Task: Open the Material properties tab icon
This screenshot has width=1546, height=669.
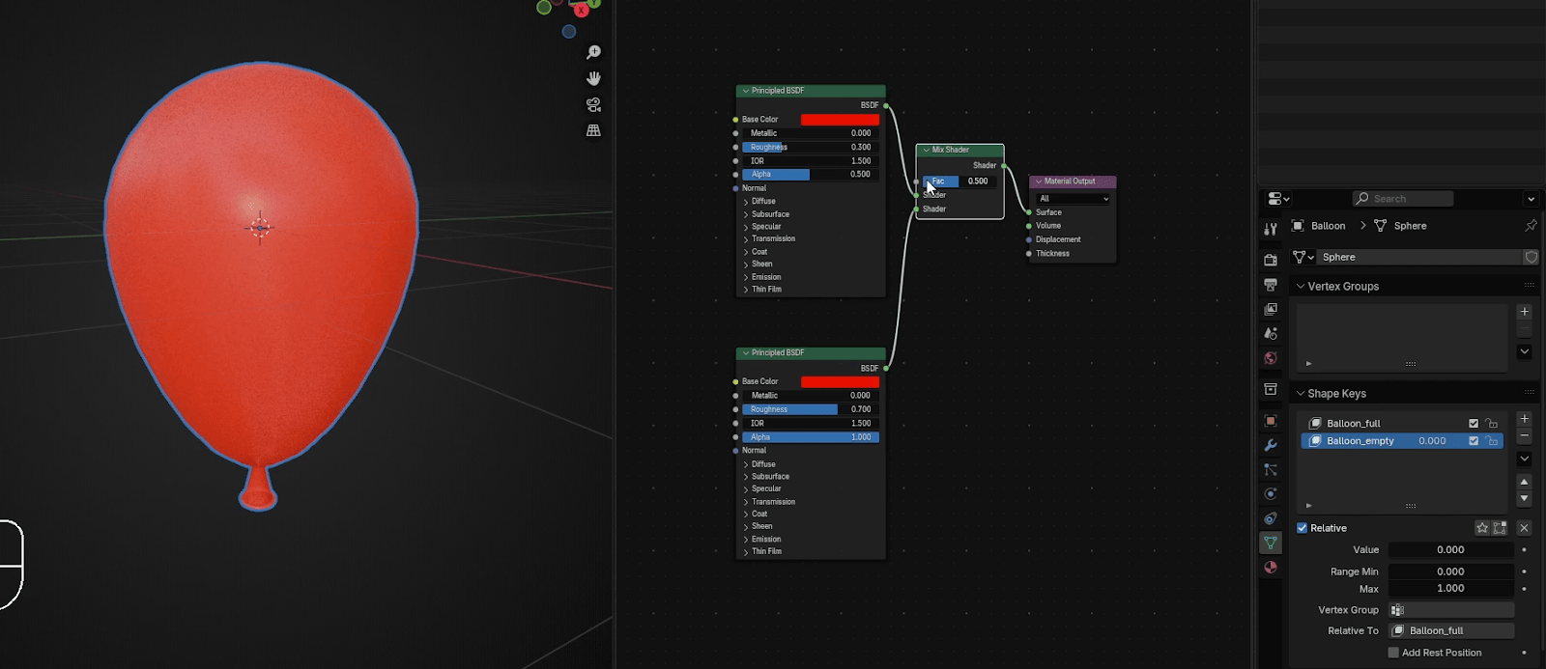Action: (x=1271, y=568)
